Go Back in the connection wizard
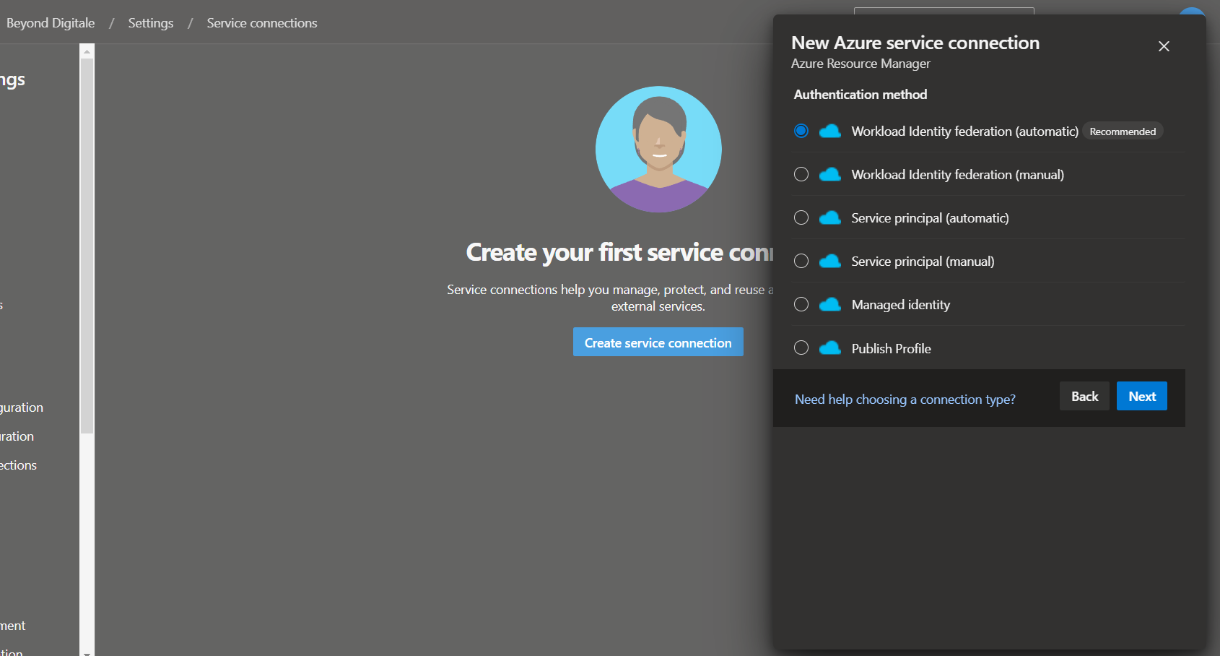This screenshot has width=1220, height=656. click(1084, 396)
